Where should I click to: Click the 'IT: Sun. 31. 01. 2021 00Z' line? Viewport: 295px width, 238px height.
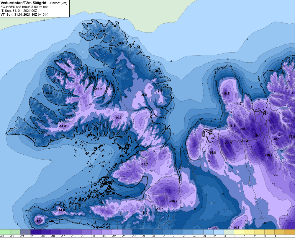pyautogui.click(x=19, y=11)
